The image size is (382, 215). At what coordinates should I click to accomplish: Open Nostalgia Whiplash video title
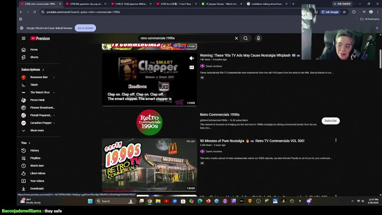pos(245,55)
